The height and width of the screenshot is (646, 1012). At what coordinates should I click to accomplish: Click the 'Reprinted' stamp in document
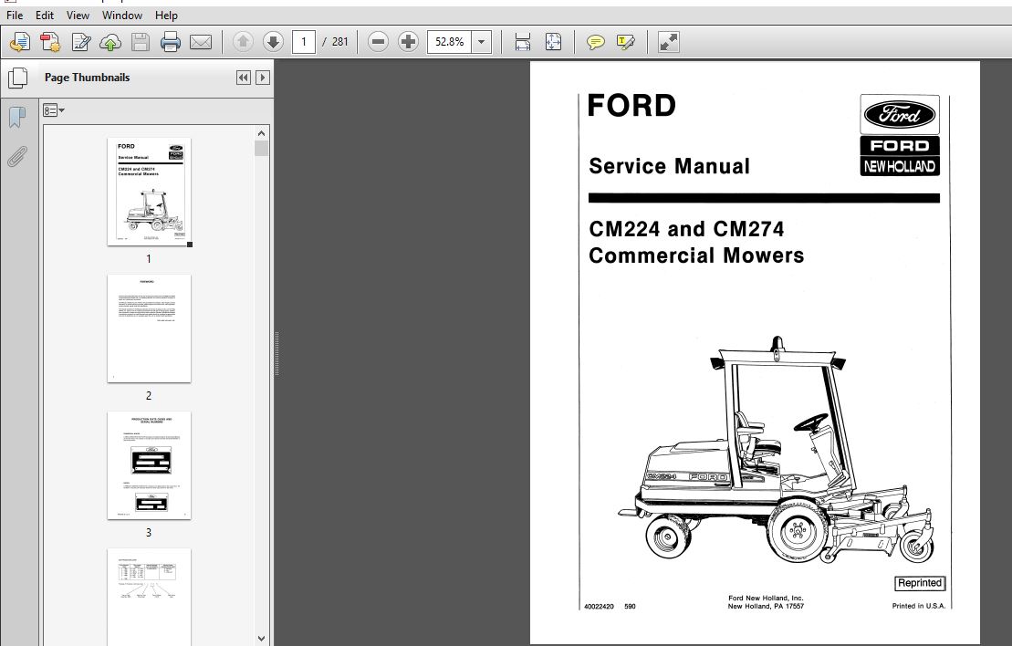pyautogui.click(x=920, y=583)
